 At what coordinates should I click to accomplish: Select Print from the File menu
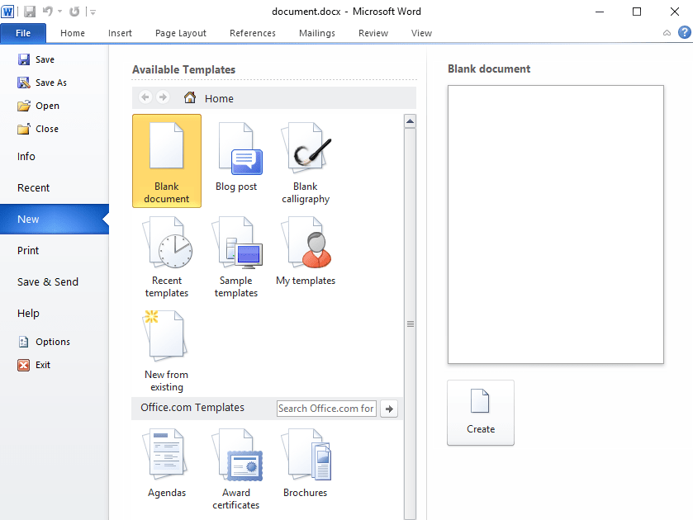tap(27, 250)
